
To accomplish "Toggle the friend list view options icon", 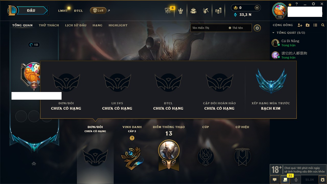I will click(315, 25).
